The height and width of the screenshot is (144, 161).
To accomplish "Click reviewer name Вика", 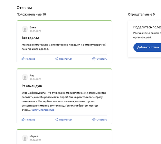I will tap(33, 27).
